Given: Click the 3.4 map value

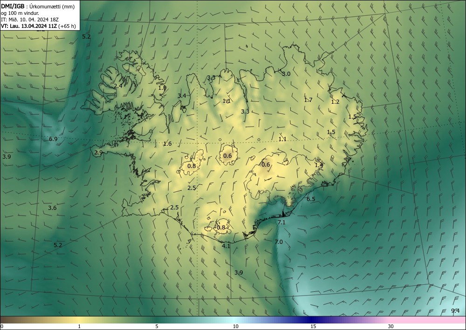Looking at the screenshot, I should [182, 95].
